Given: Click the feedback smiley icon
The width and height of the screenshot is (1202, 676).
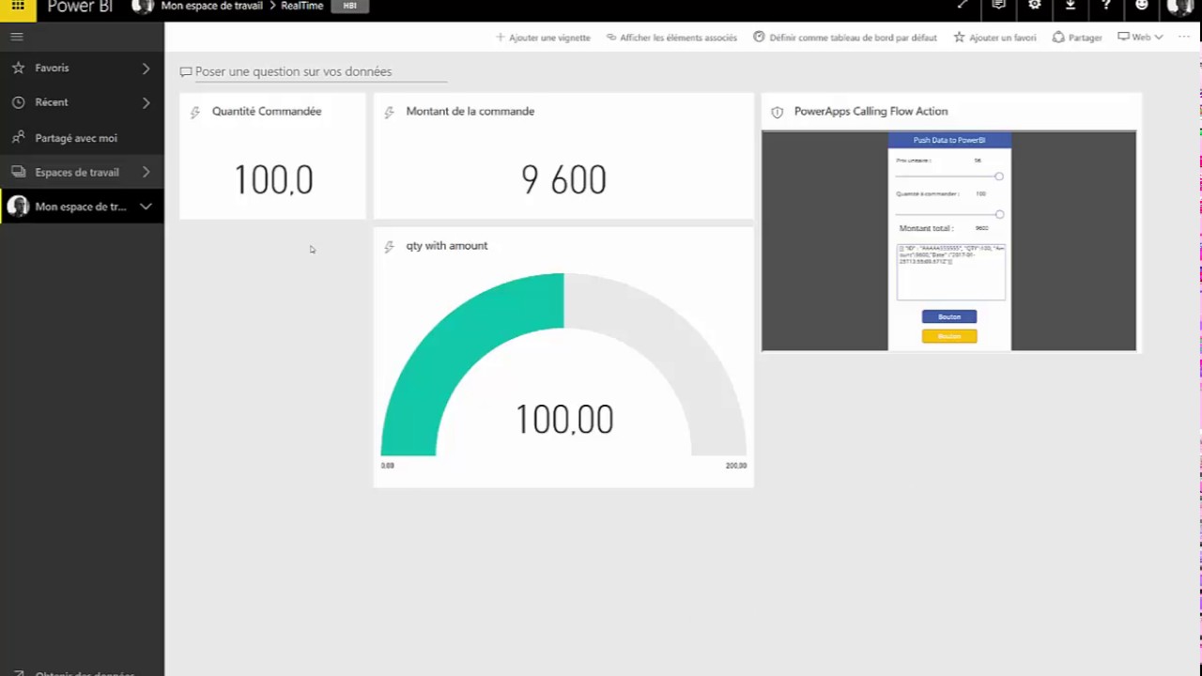Looking at the screenshot, I should point(1142,6).
